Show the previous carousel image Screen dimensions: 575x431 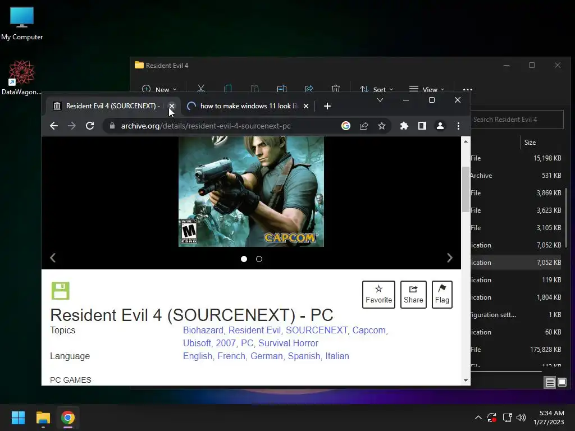tap(53, 258)
